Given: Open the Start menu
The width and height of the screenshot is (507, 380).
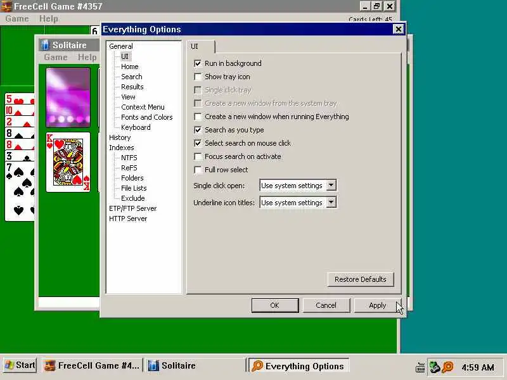Looking at the screenshot, I should coord(20,365).
